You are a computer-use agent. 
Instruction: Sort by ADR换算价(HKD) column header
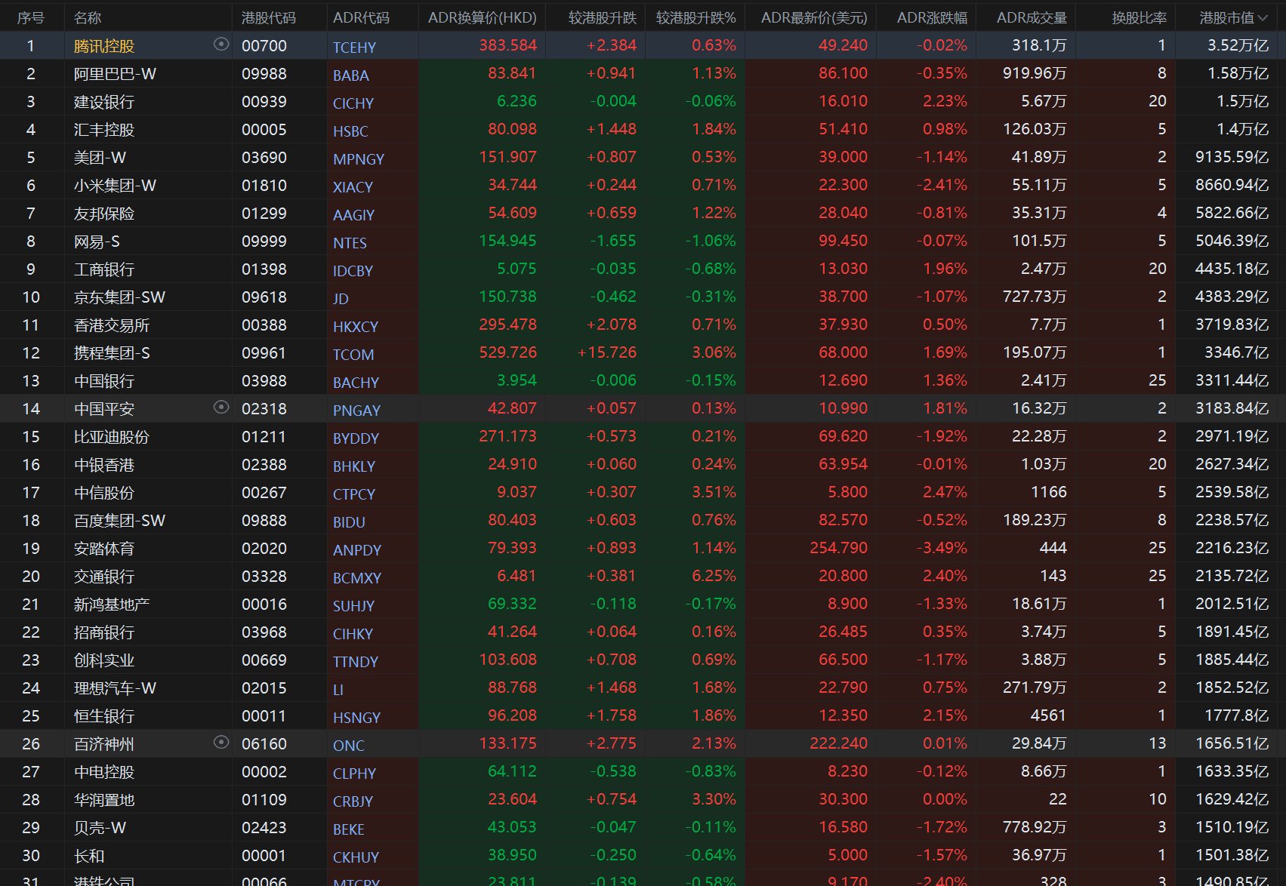(x=482, y=17)
